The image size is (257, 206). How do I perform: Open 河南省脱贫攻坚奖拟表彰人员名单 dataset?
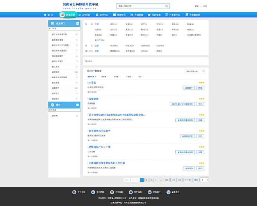(x=107, y=163)
